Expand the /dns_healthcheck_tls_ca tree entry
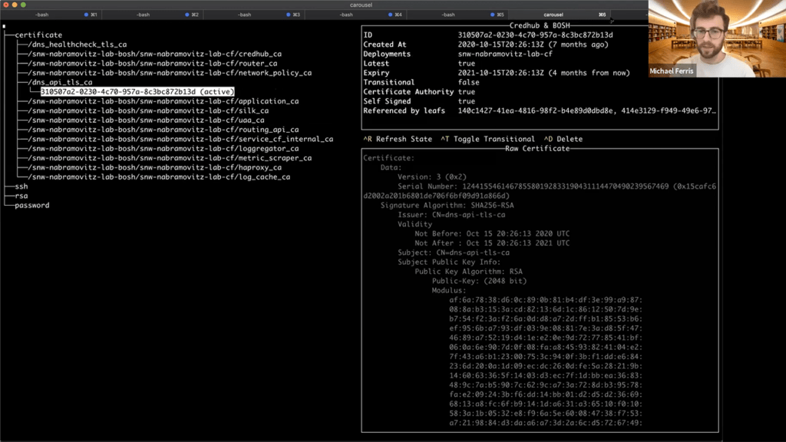786x442 pixels. 78,45
